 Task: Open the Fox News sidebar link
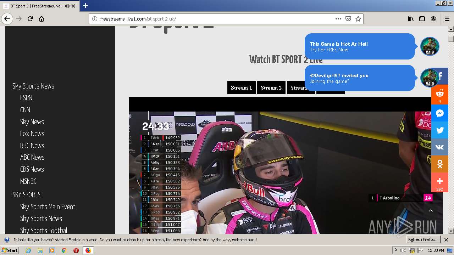click(32, 134)
